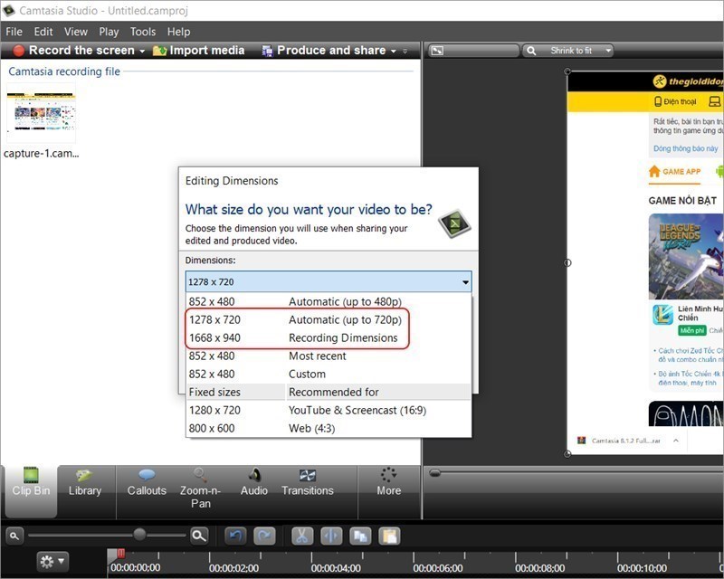This screenshot has height=579, width=724.
Task: Open the Help menu
Action: click(x=178, y=32)
